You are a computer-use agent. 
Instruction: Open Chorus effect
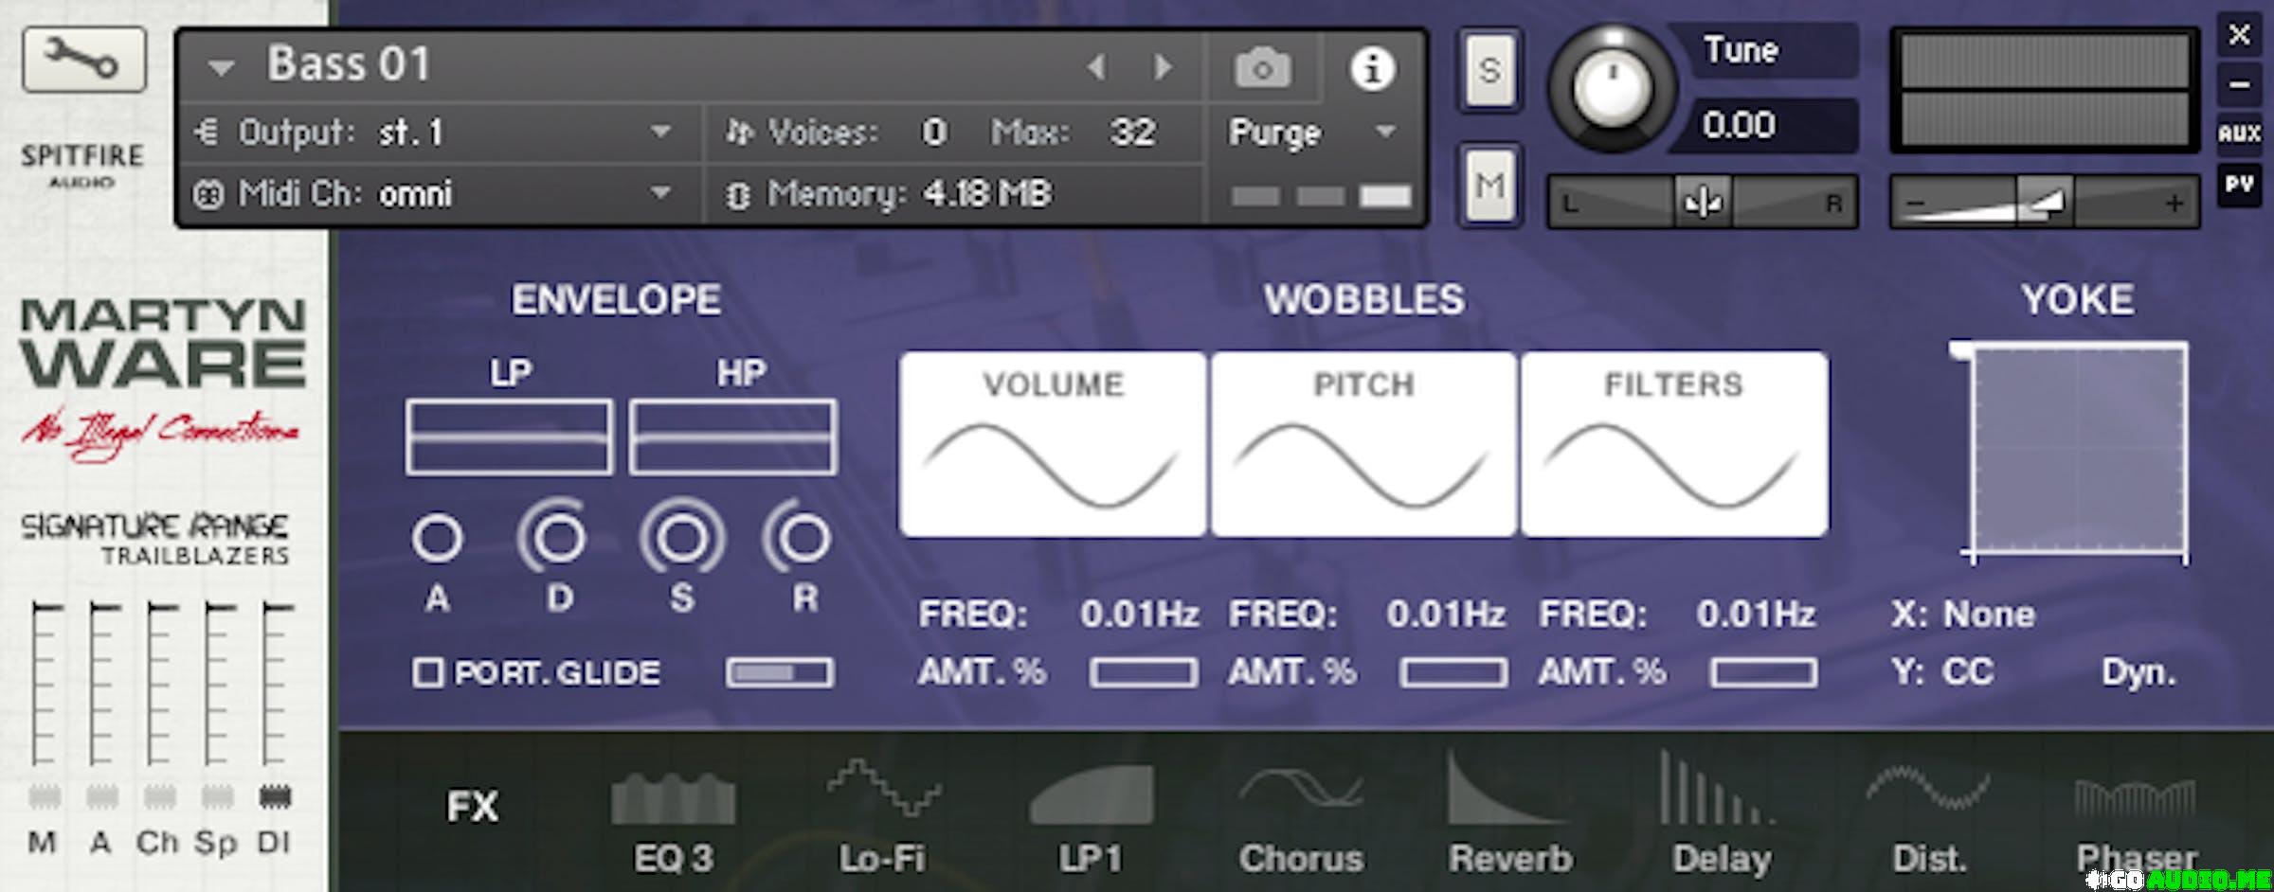click(x=1301, y=820)
